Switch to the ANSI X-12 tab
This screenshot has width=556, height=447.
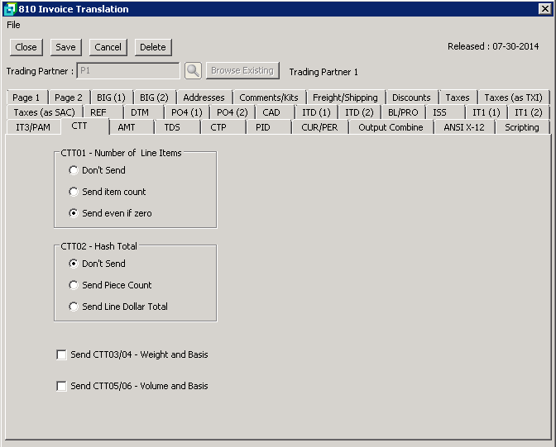click(x=464, y=127)
